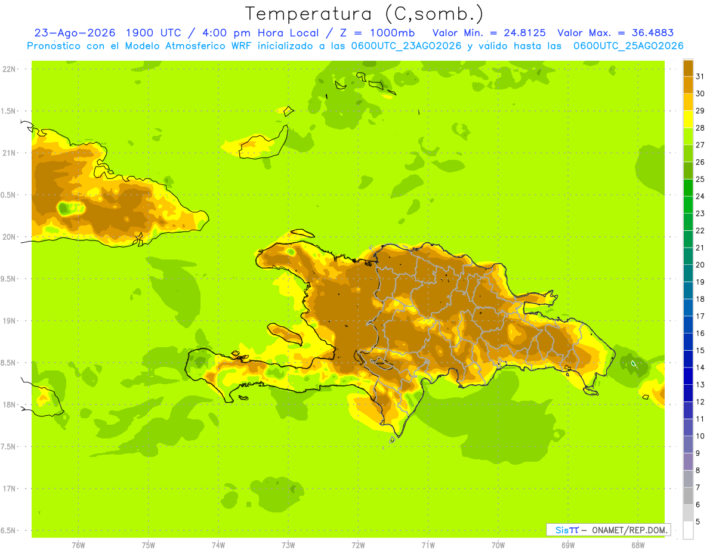The image size is (716, 553).
Task: Click the darkest brown swatch atop the color scale
Action: coord(688,68)
